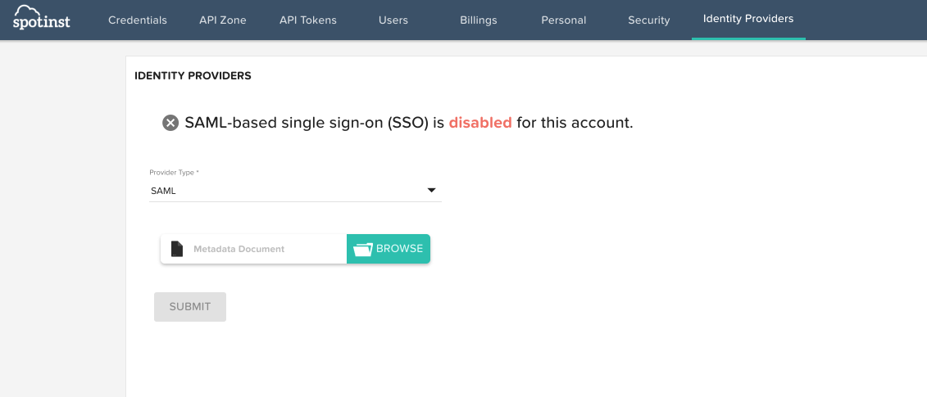
Task: Select the Identity Providers tab
Action: (x=748, y=19)
